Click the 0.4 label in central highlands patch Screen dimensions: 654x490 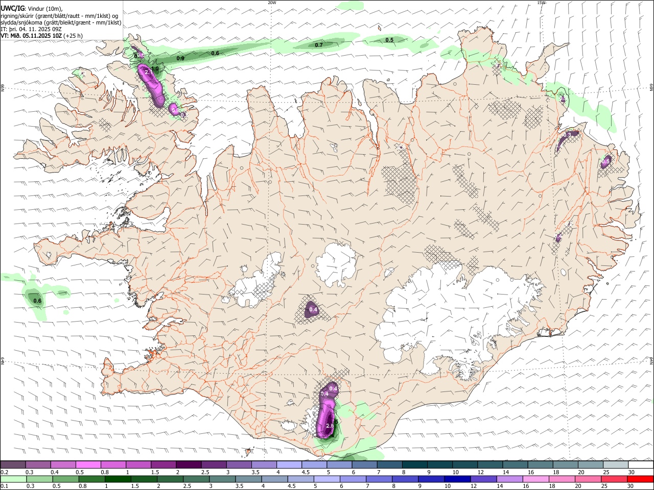pos(313,309)
